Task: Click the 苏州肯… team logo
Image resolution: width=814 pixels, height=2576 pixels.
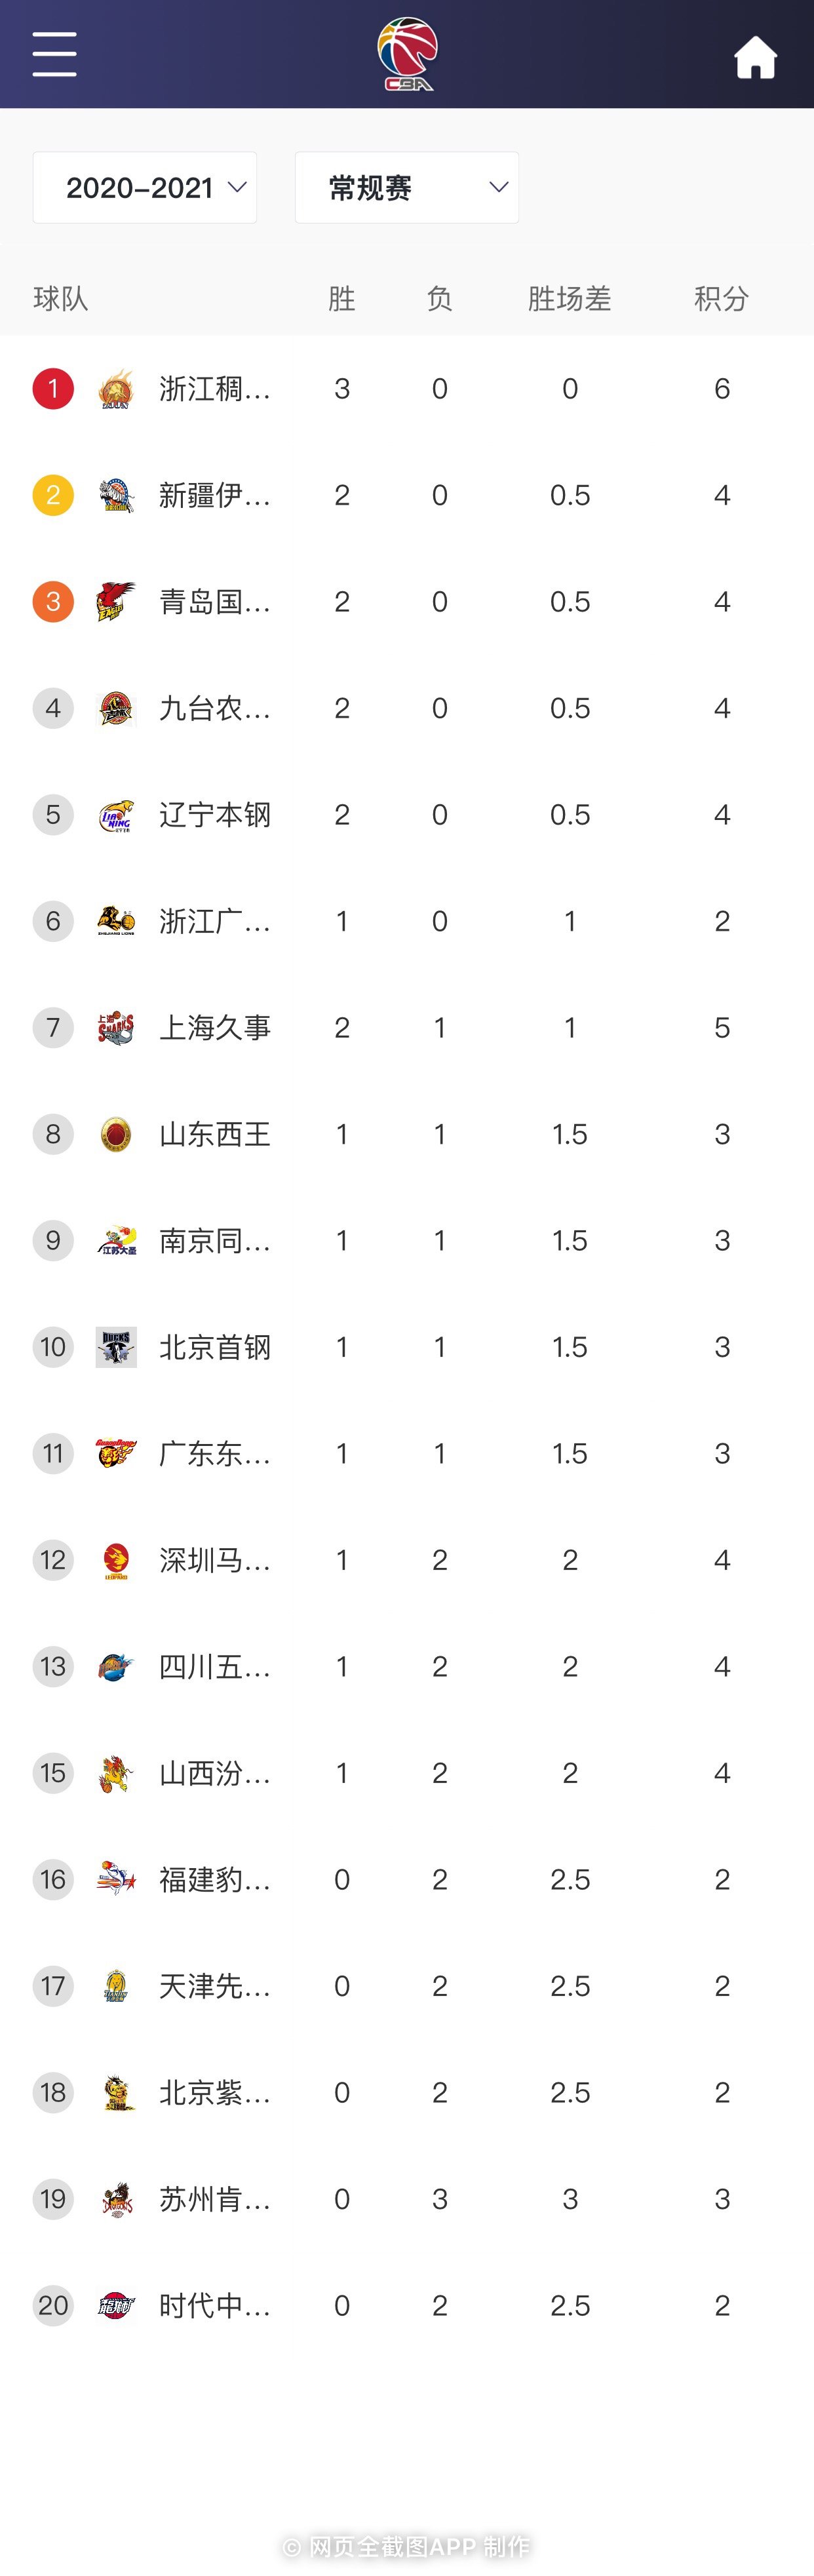Action: [x=116, y=2199]
